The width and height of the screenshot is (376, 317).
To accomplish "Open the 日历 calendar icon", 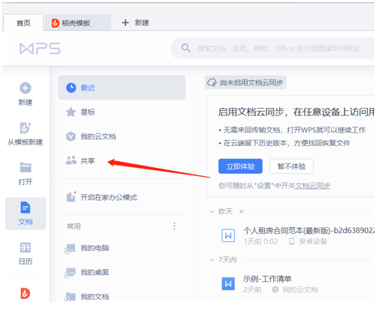I will tap(26, 247).
